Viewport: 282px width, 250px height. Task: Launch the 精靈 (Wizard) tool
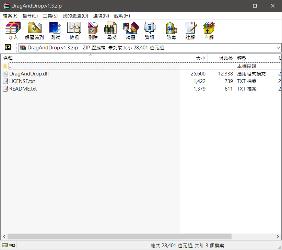(x=130, y=31)
